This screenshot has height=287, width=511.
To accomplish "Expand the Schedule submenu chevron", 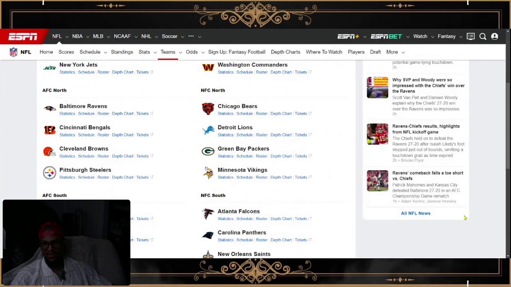I will point(105,52).
